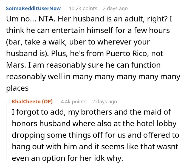Click 'hang out with him' reply line

click(x=95, y=146)
